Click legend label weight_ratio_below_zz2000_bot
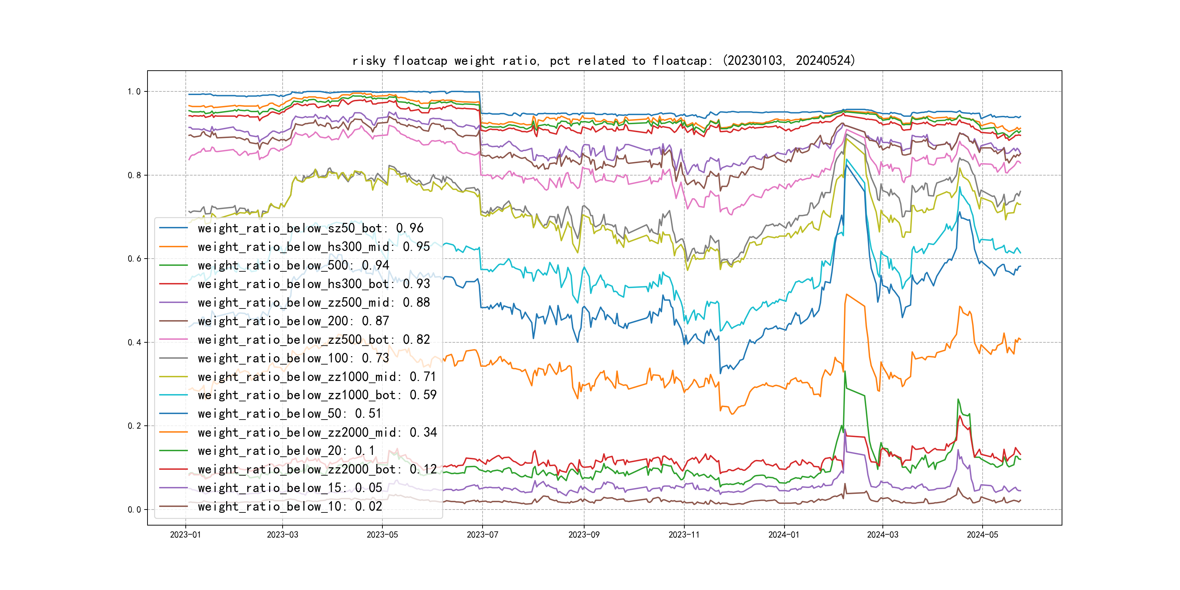 click(317, 469)
